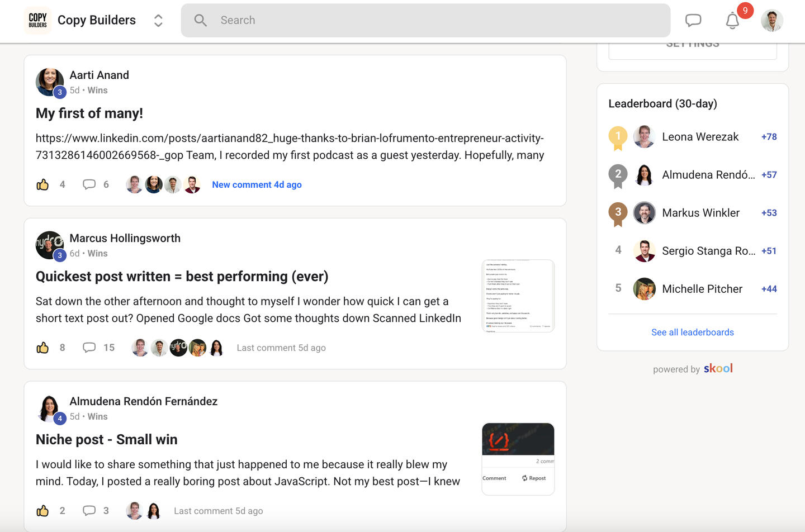This screenshot has height=532, width=805.
Task: Like the "Niche post - Small win" post
Action: [42, 511]
